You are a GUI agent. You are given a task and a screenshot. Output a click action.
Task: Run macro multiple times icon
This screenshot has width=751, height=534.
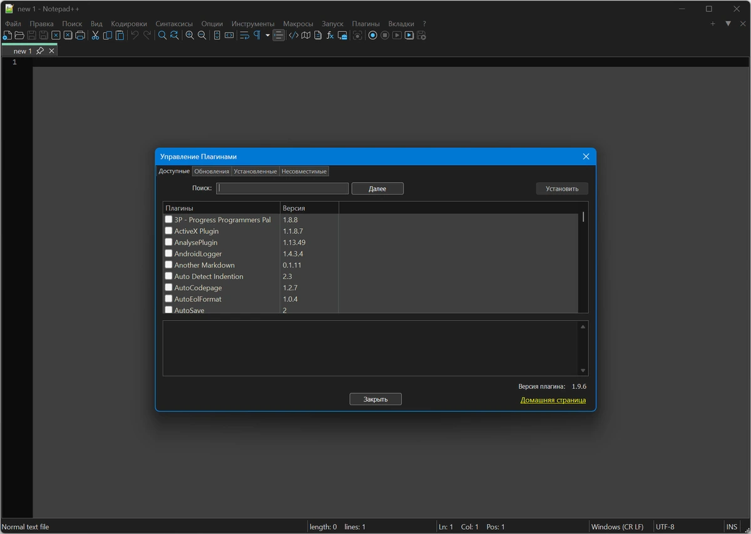409,36
